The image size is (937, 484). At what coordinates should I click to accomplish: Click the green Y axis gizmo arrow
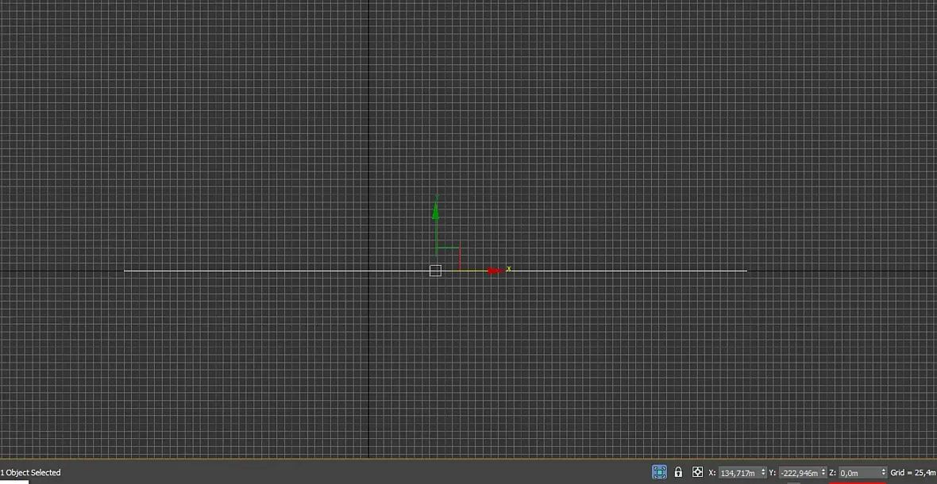(436, 211)
